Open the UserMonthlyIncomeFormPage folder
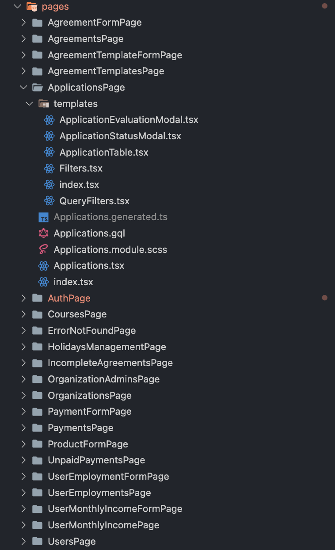This screenshot has width=335, height=550. pos(115,509)
